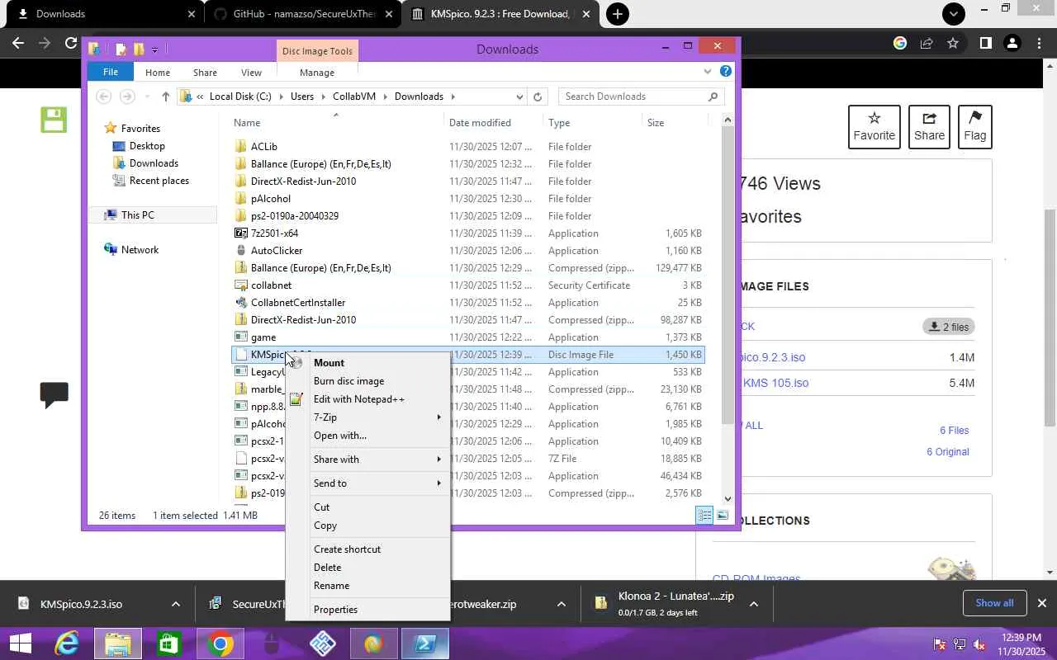Expand the 7-Zip submenu
This screenshot has width=1057, height=660.
[367, 417]
